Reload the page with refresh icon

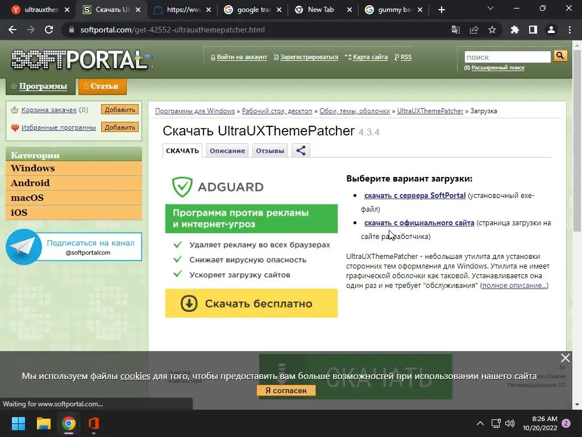click(49, 30)
